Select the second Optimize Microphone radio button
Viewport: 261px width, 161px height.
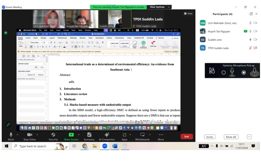click(x=244, y=72)
